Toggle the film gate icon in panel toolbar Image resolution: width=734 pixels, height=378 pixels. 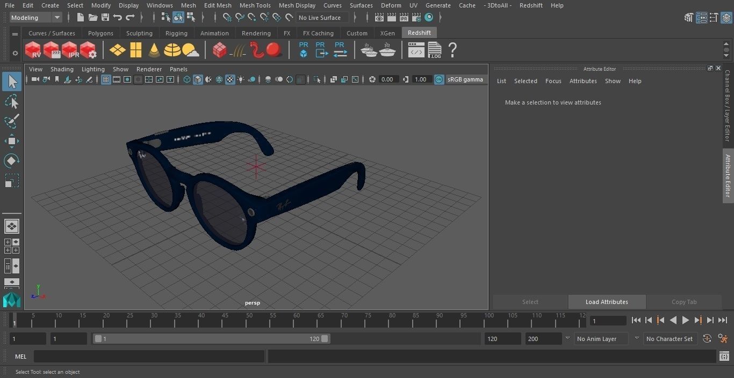[x=117, y=79]
